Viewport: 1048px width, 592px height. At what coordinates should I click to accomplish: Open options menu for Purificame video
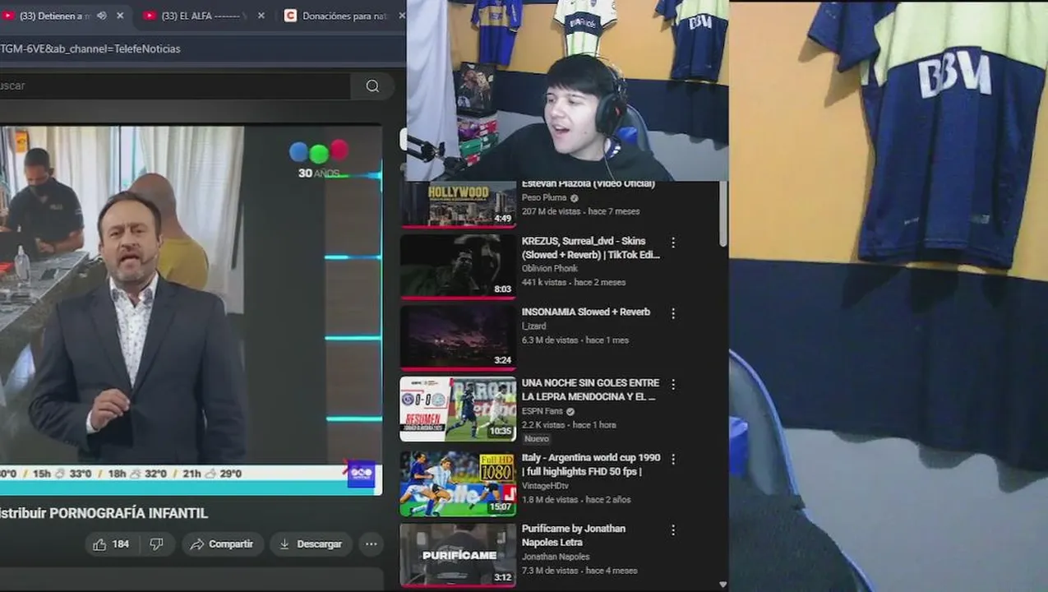(673, 530)
